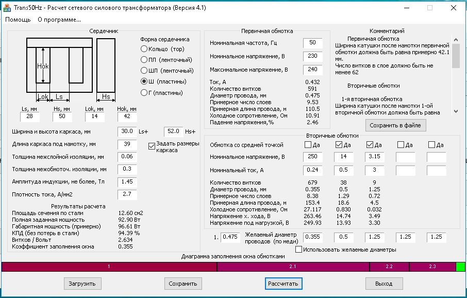Click winding segment 2.1 in fill diagram
This screenshot has width=467, height=298.
click(x=293, y=267)
